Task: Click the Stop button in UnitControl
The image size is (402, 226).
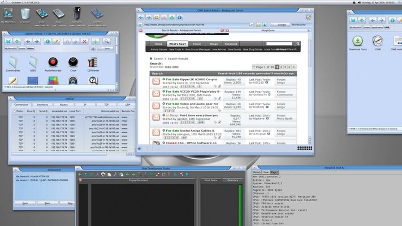Action: pyautogui.click(x=67, y=203)
